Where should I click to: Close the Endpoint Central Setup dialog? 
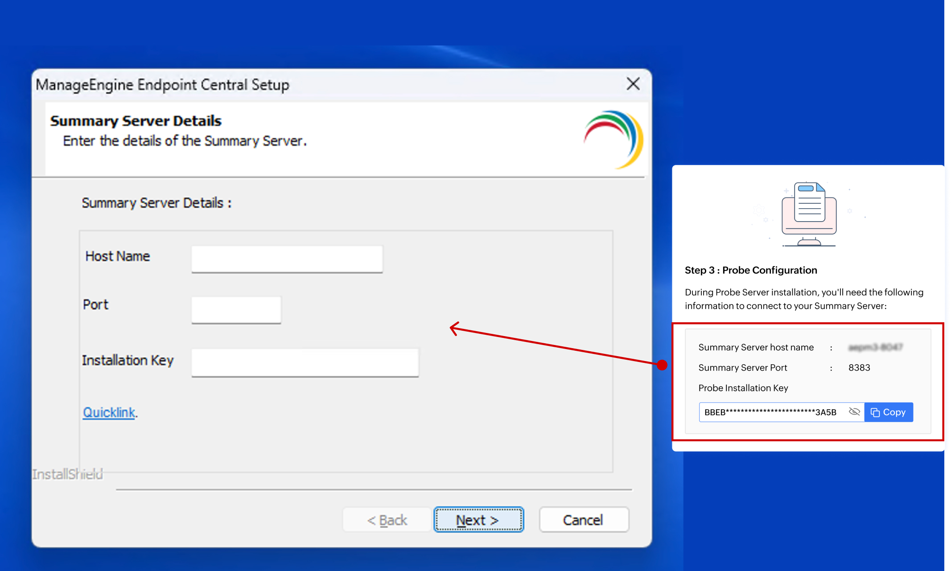(x=633, y=84)
